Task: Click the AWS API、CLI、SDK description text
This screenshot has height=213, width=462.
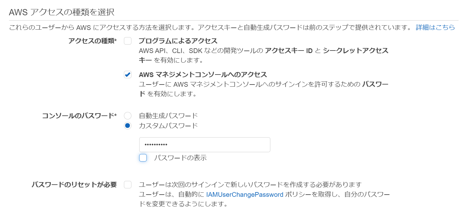Action: pos(263,55)
